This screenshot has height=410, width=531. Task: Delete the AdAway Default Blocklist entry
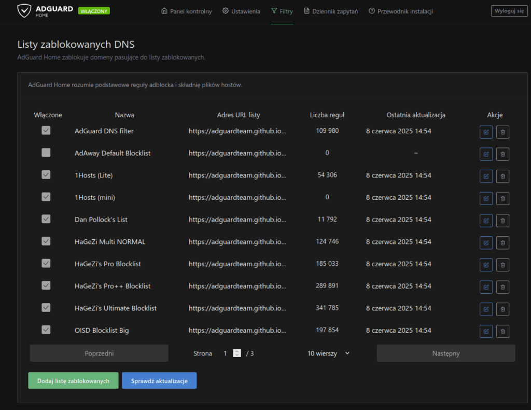tap(502, 154)
